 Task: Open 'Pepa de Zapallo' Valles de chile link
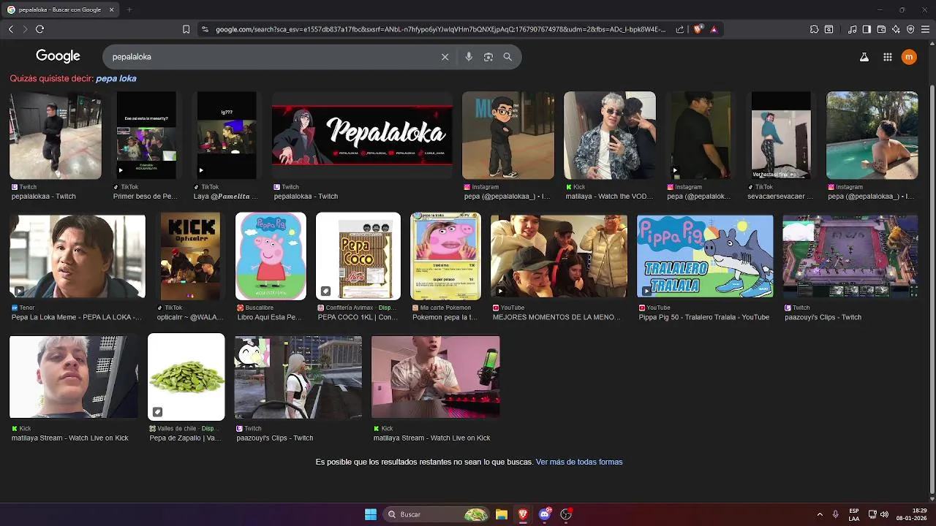coord(185,438)
